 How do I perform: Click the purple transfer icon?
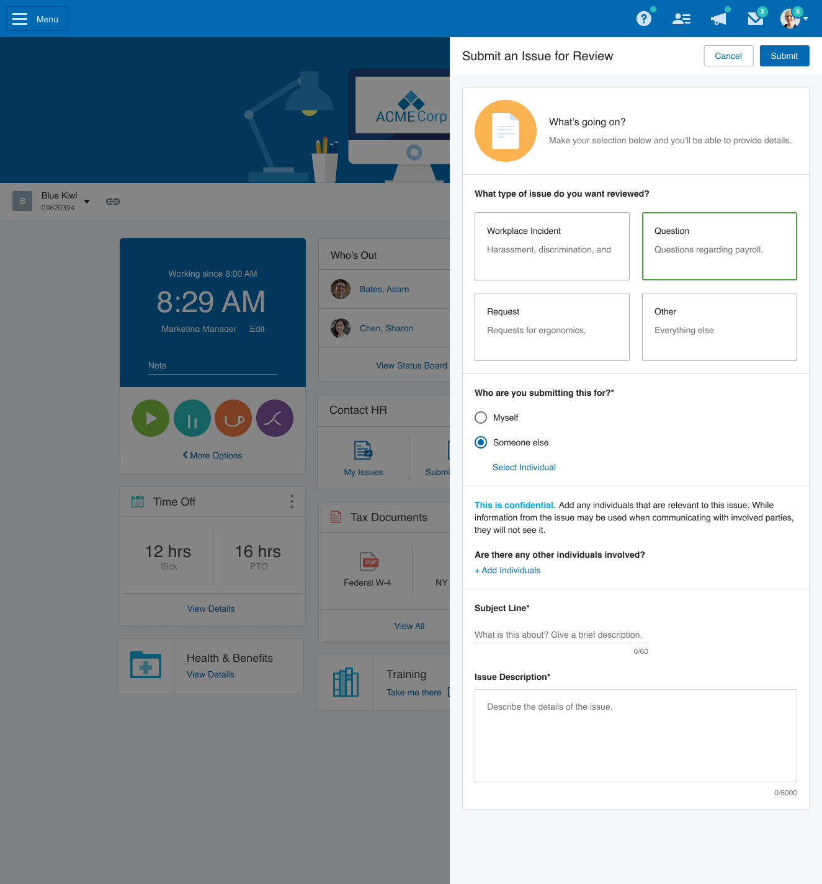(275, 418)
